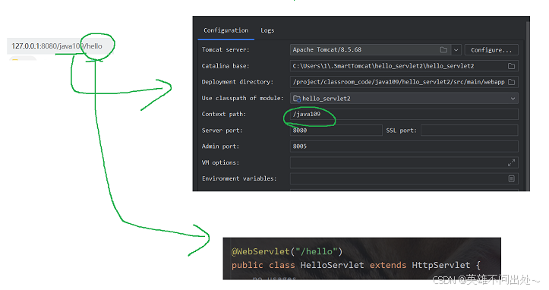549x290 pixels.
Task: Click the browser URL 127.0.0.1:8080/java109/hello
Action: click(x=57, y=46)
